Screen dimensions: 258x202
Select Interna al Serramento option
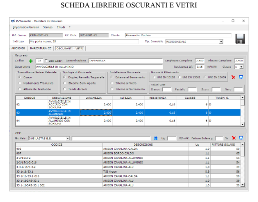[x=112, y=89]
